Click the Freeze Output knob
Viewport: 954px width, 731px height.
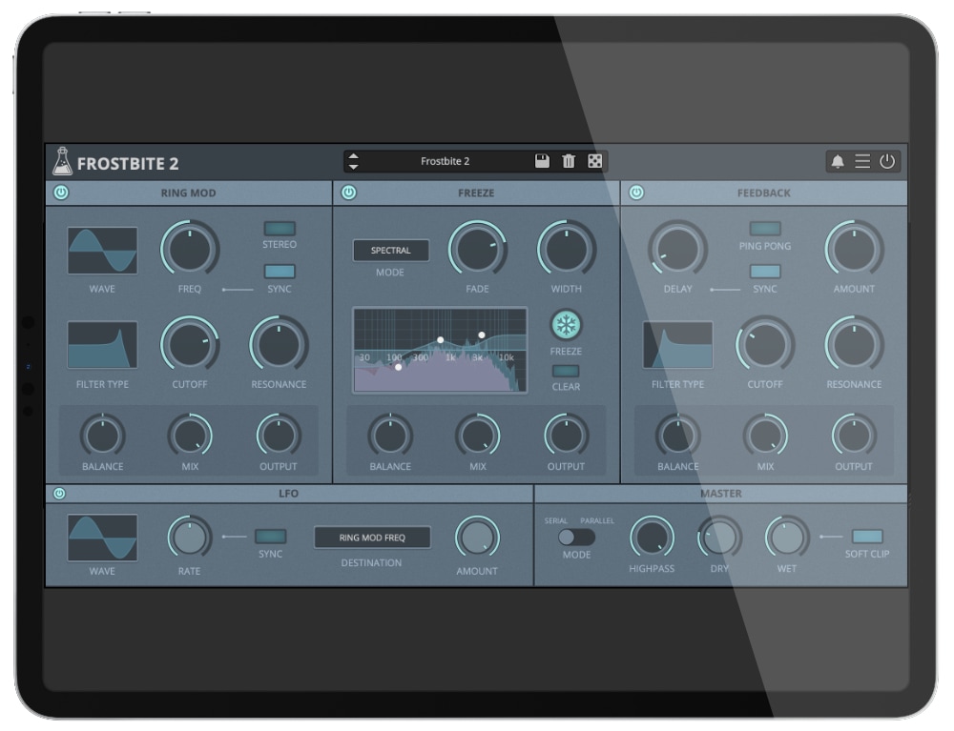(x=566, y=436)
